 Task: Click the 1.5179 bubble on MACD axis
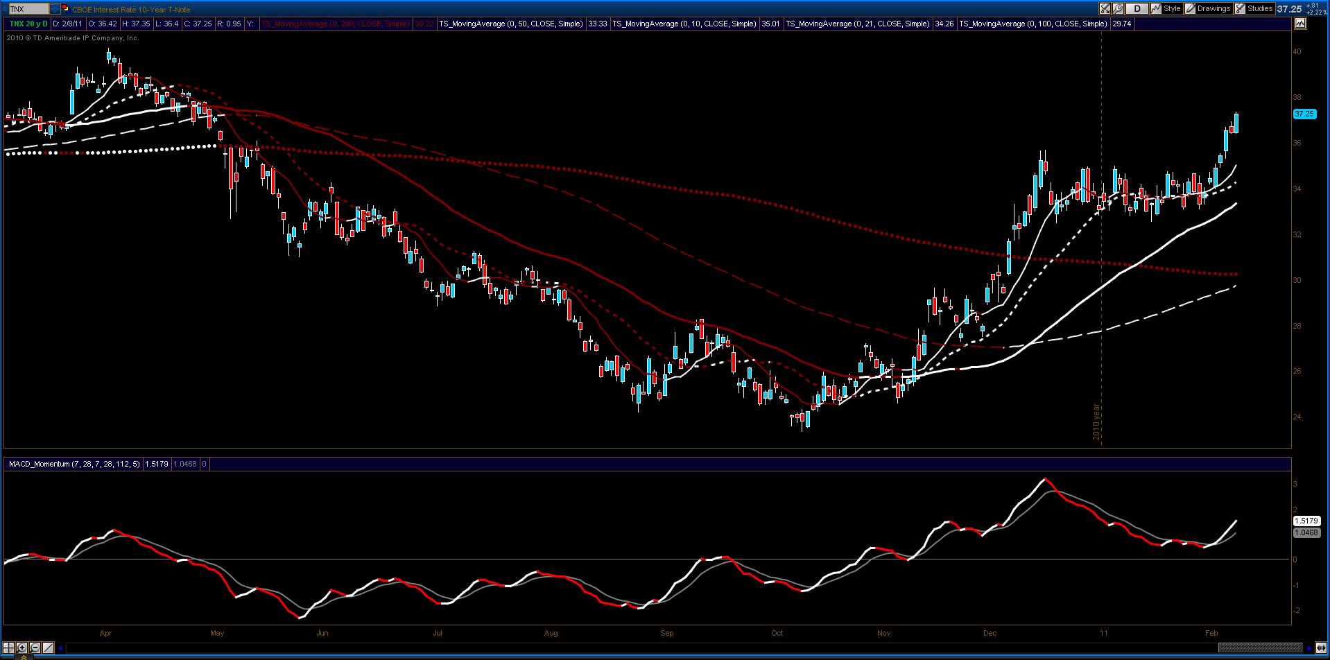pos(1306,521)
